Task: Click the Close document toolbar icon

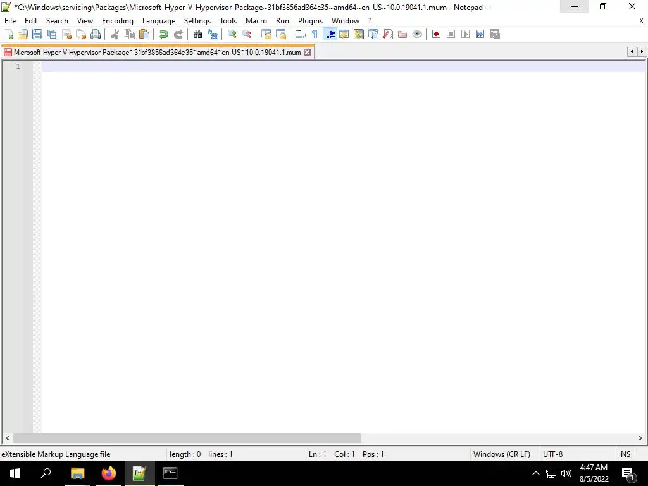Action: [66, 34]
